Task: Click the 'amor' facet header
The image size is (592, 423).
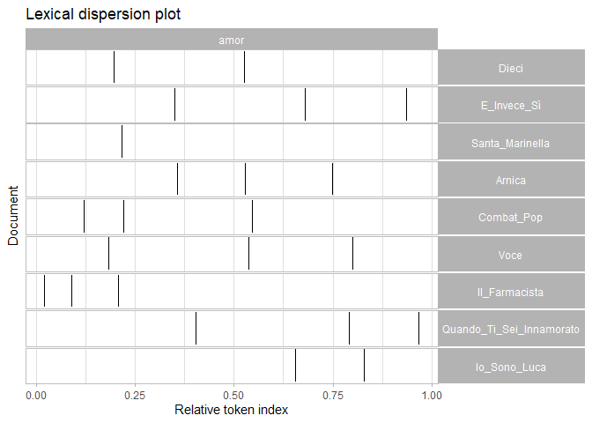Action: pos(232,40)
